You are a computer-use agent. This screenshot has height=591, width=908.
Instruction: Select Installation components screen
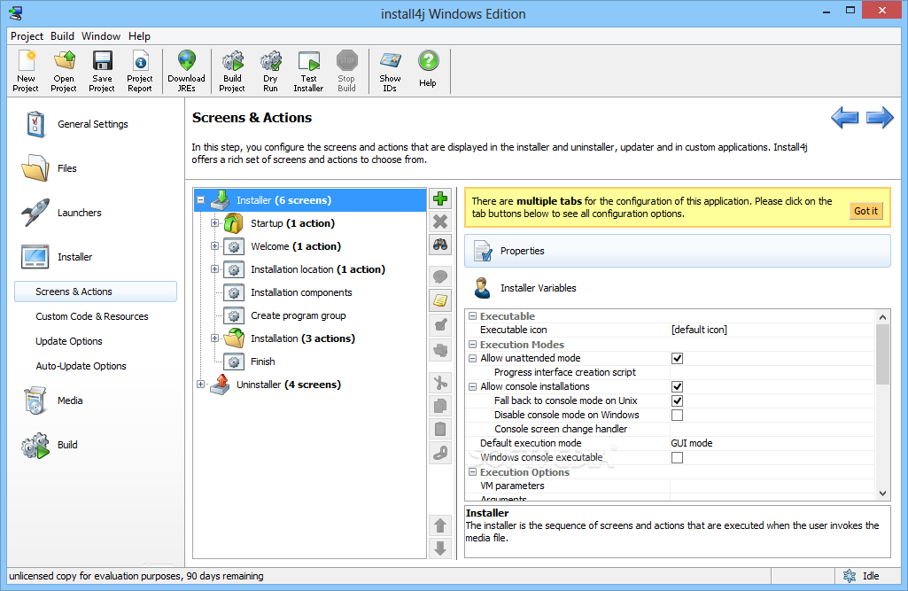click(301, 292)
